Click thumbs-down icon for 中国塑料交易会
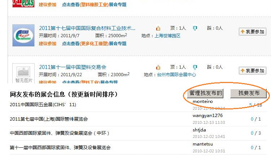 pyautogui.click(x=195, y=67)
